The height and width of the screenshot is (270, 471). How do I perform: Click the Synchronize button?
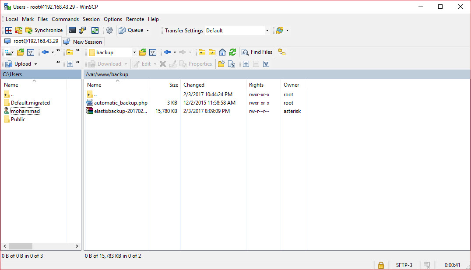44,30
